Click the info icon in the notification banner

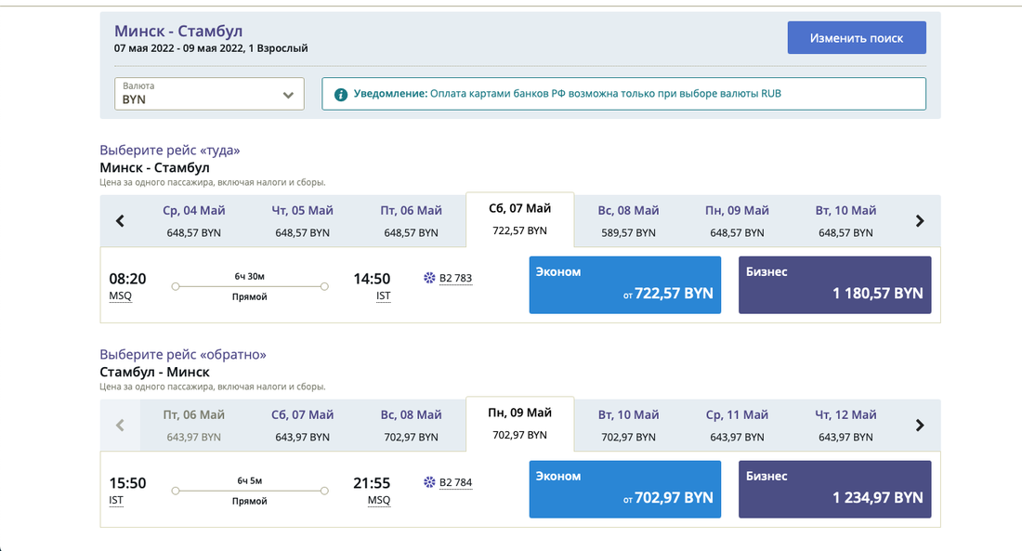pyautogui.click(x=341, y=94)
